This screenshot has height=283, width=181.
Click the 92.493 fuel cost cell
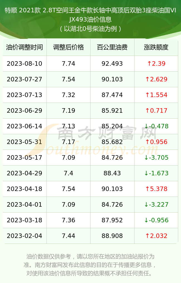112,63
